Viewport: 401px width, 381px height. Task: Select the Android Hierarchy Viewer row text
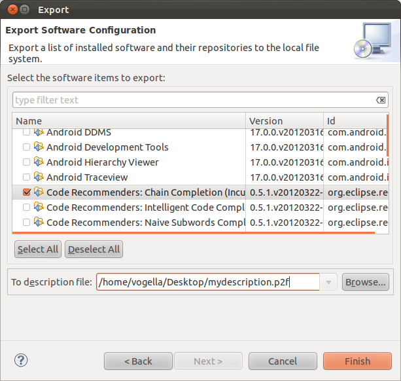[x=103, y=162]
